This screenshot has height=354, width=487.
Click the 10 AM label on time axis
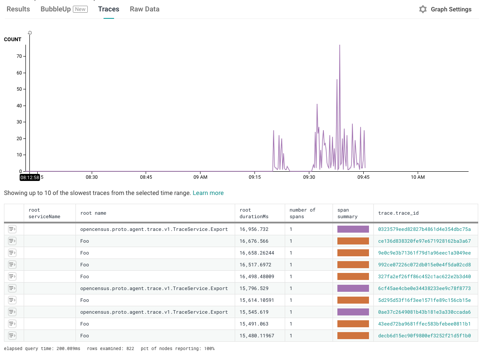418,177
